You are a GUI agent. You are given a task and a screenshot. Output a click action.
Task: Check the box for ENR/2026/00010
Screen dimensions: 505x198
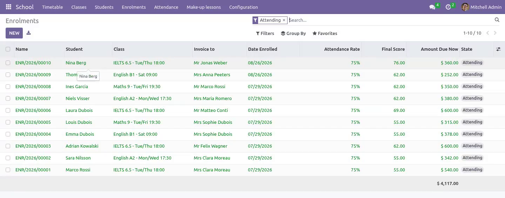pos(8,63)
